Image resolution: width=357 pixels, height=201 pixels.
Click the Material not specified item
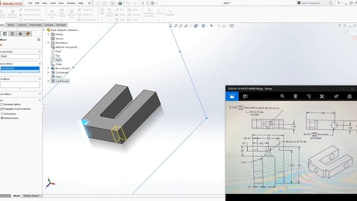[67, 47]
